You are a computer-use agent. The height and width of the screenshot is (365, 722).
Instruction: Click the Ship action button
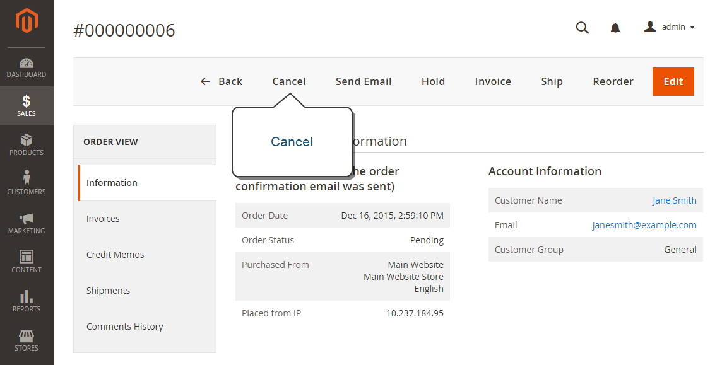point(552,81)
